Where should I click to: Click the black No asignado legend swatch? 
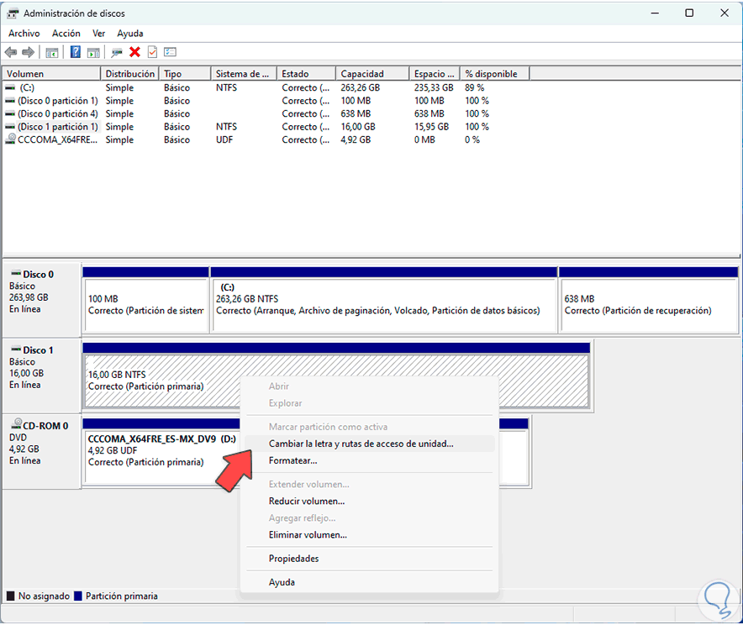click(x=10, y=596)
